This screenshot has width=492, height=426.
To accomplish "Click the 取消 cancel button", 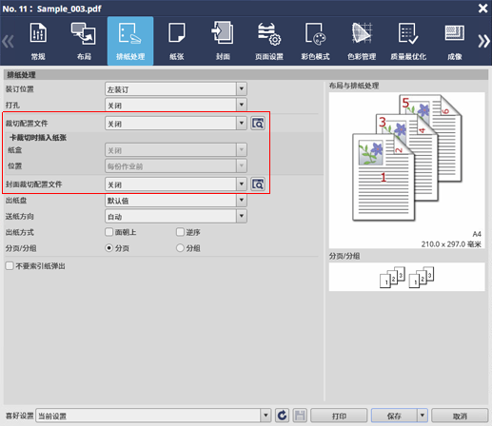I will (460, 416).
